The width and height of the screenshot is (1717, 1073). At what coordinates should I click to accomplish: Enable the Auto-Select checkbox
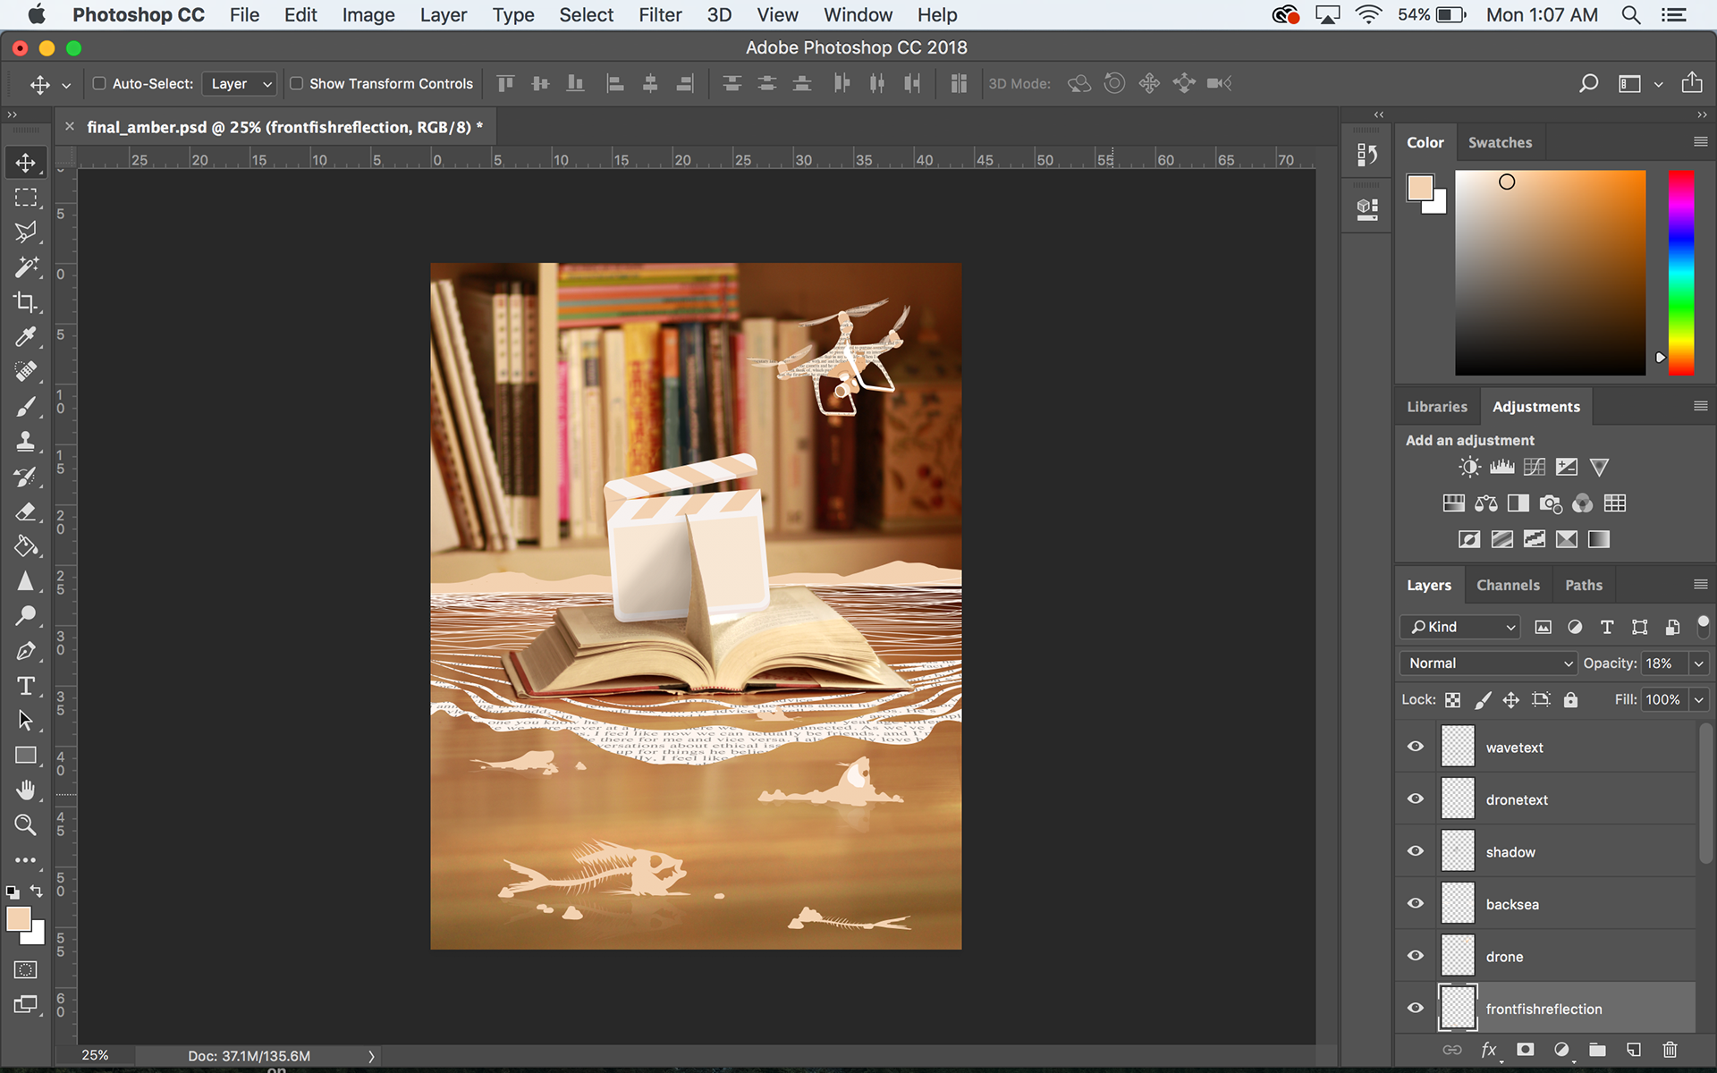coord(99,83)
